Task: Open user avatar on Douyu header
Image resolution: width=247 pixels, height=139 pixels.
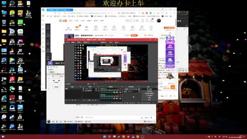Action: click(159, 20)
